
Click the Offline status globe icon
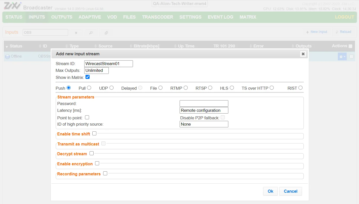click(8, 57)
